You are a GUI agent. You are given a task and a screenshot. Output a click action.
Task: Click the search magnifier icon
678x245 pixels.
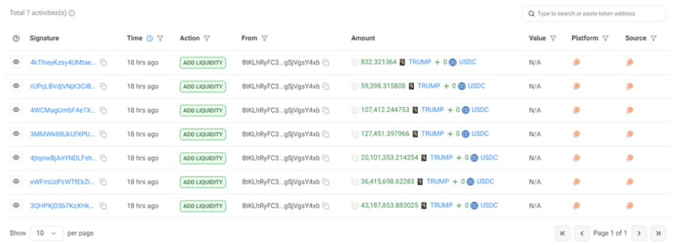pyautogui.click(x=531, y=14)
